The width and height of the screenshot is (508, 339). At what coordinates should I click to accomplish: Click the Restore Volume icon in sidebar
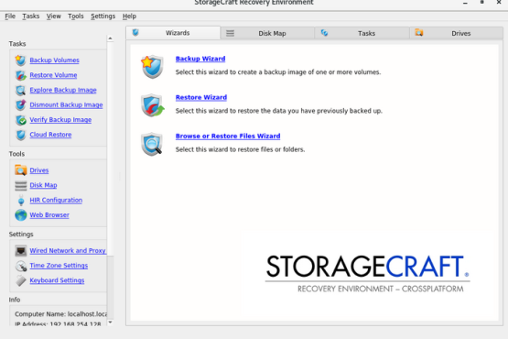point(20,75)
